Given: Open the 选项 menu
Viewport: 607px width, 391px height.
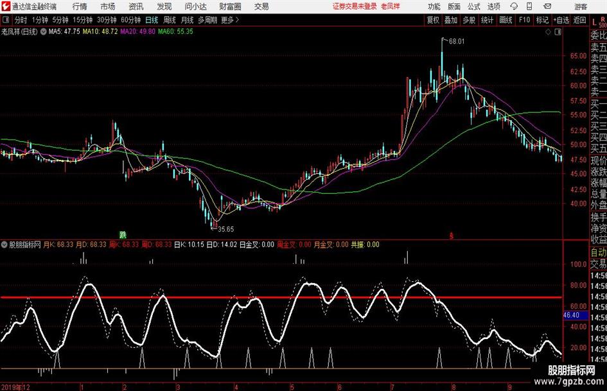Looking at the screenshot, I should tap(493, 6).
